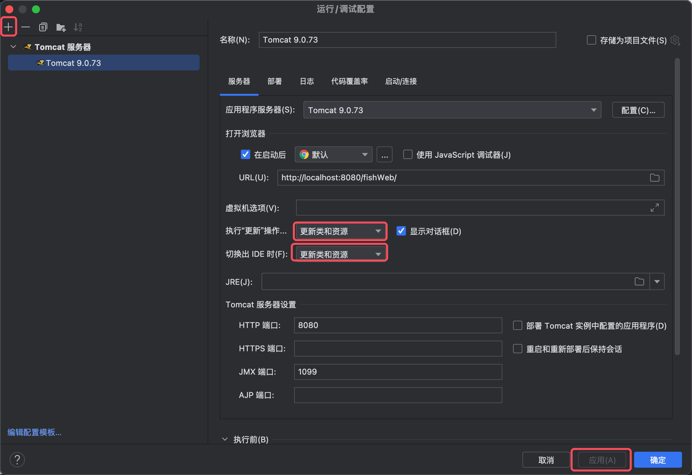The image size is (692, 475).
Task: Click the VM options input field
Action: [x=480, y=208]
